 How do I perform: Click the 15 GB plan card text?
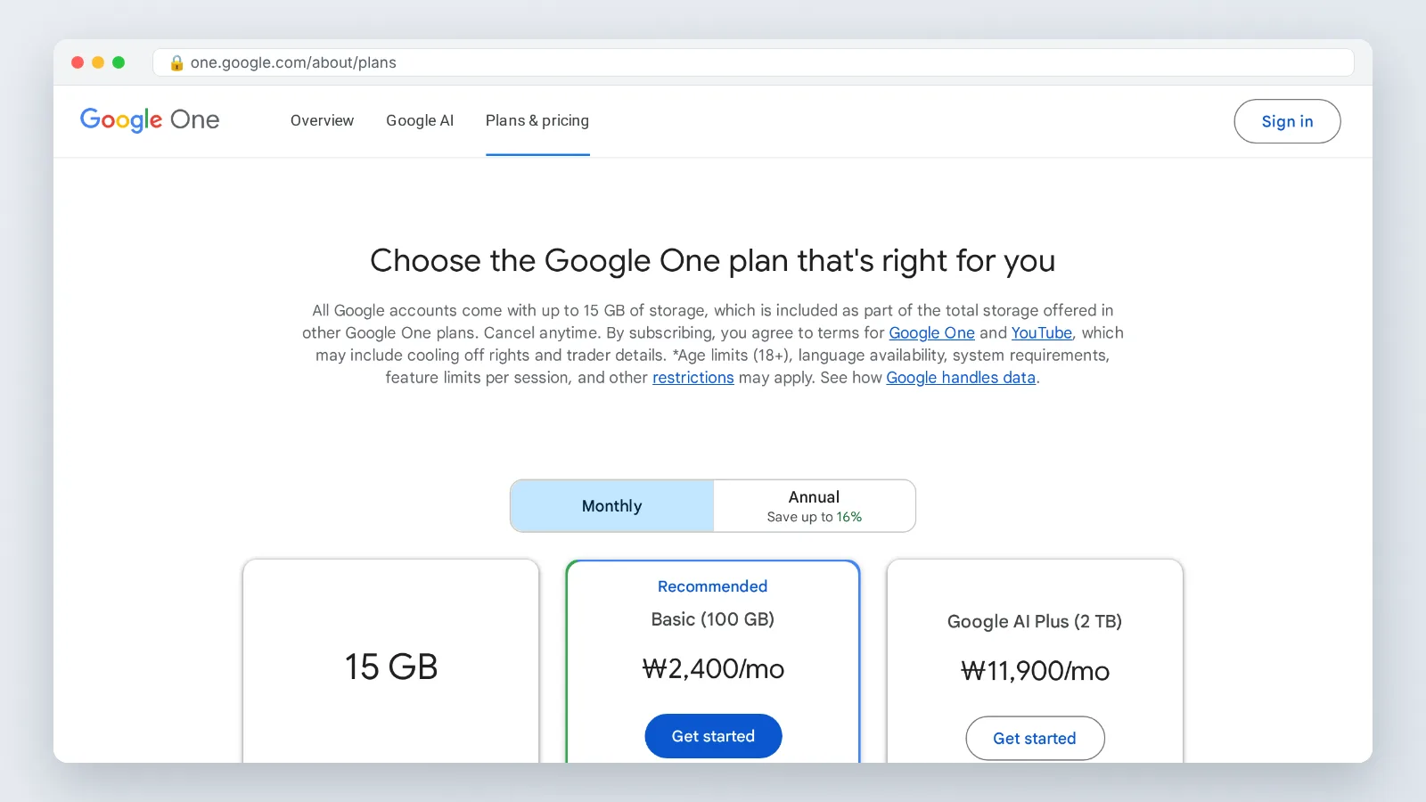click(x=391, y=667)
